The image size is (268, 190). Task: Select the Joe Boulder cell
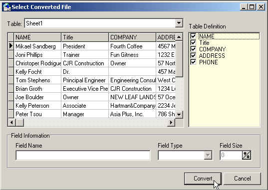click(37, 97)
